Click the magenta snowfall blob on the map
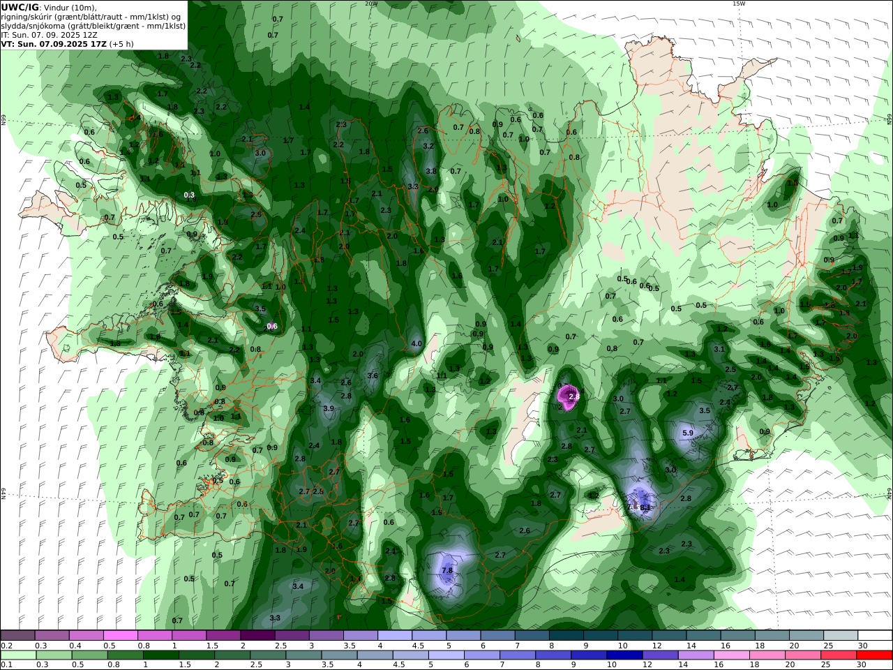The width and height of the screenshot is (893, 670). (x=569, y=396)
